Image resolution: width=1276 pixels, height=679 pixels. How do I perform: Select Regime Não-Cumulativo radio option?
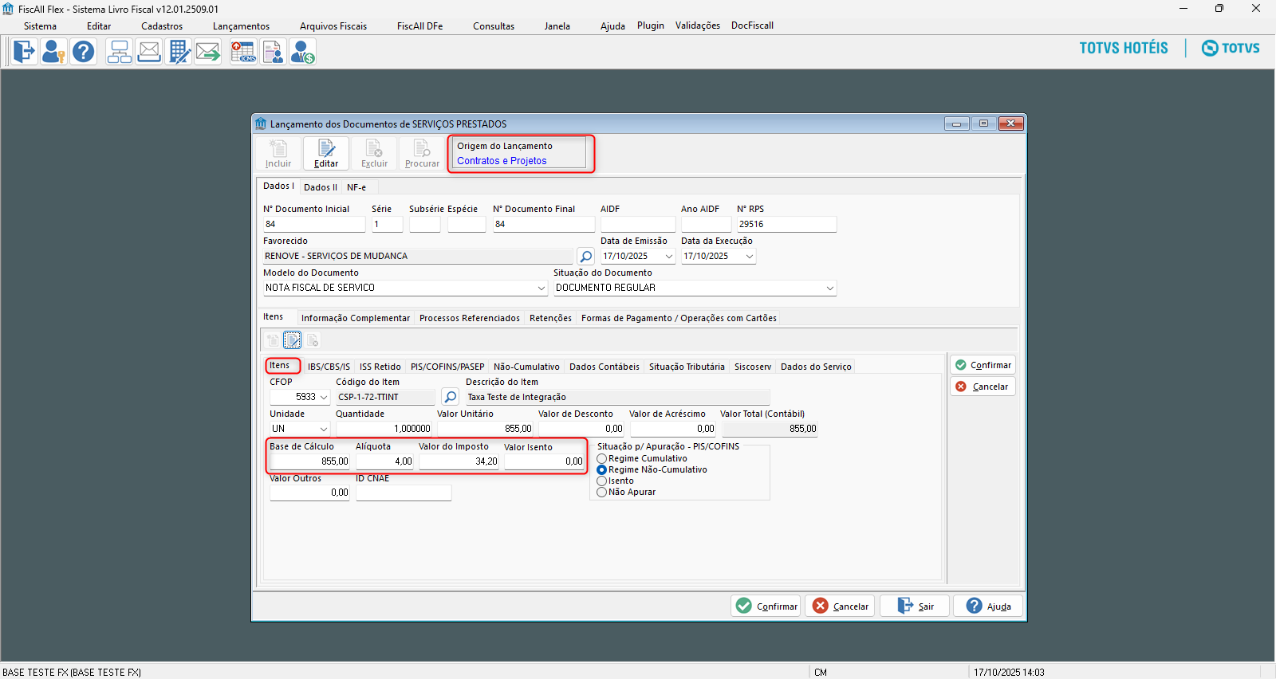(x=602, y=470)
